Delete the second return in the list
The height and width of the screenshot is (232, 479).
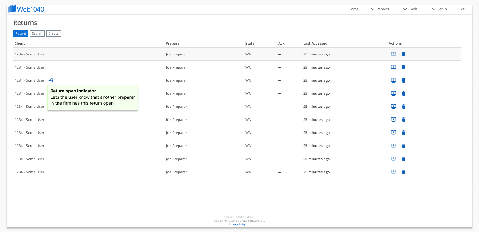tap(403, 67)
